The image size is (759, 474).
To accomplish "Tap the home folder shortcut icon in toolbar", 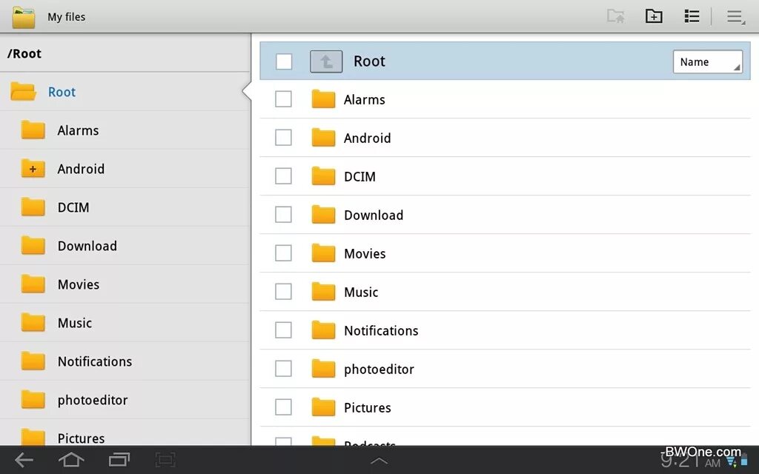I will point(616,16).
